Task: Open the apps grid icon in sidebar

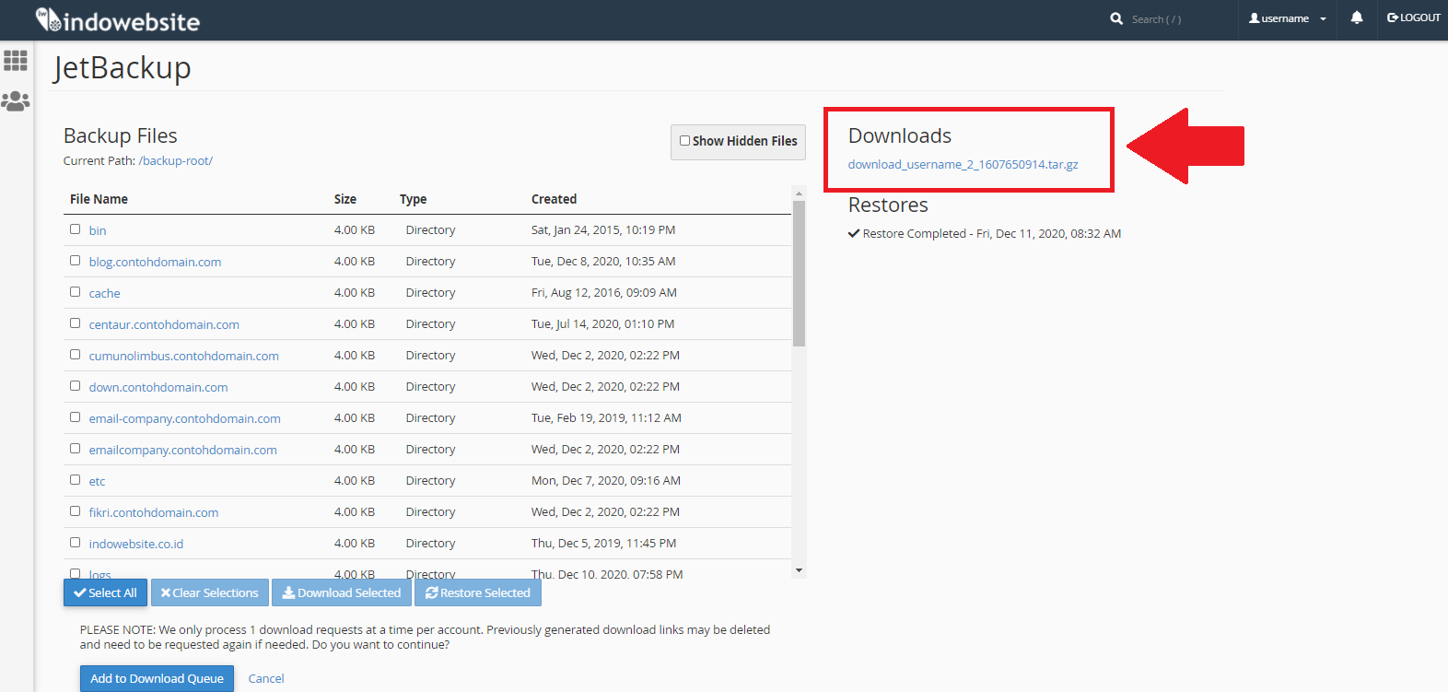Action: pos(16,61)
